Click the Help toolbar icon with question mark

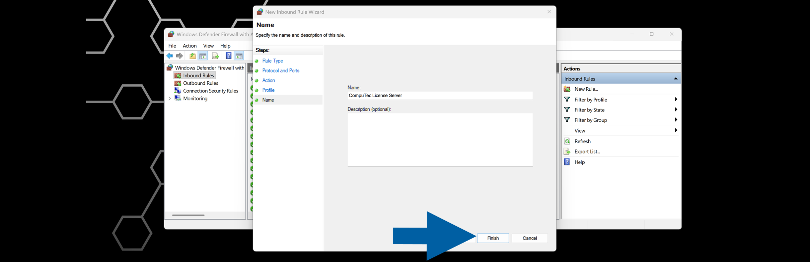pyautogui.click(x=229, y=56)
